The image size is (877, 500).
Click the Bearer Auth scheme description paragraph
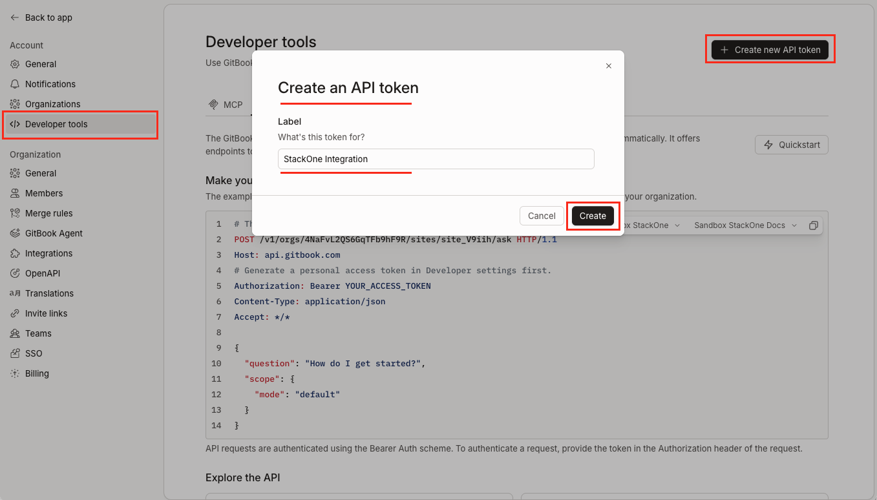[x=503, y=448]
